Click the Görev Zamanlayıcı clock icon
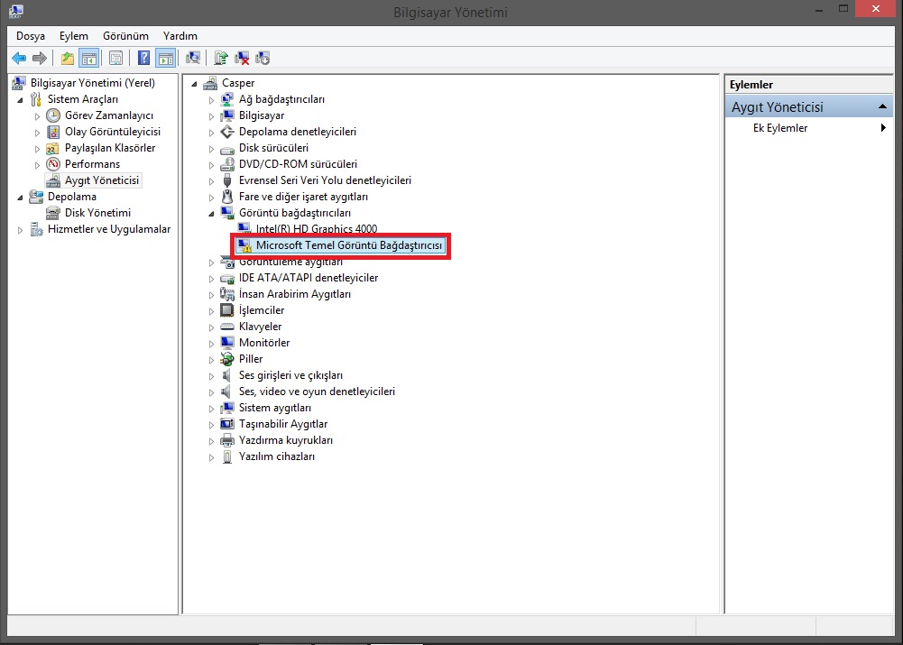 pyautogui.click(x=53, y=115)
